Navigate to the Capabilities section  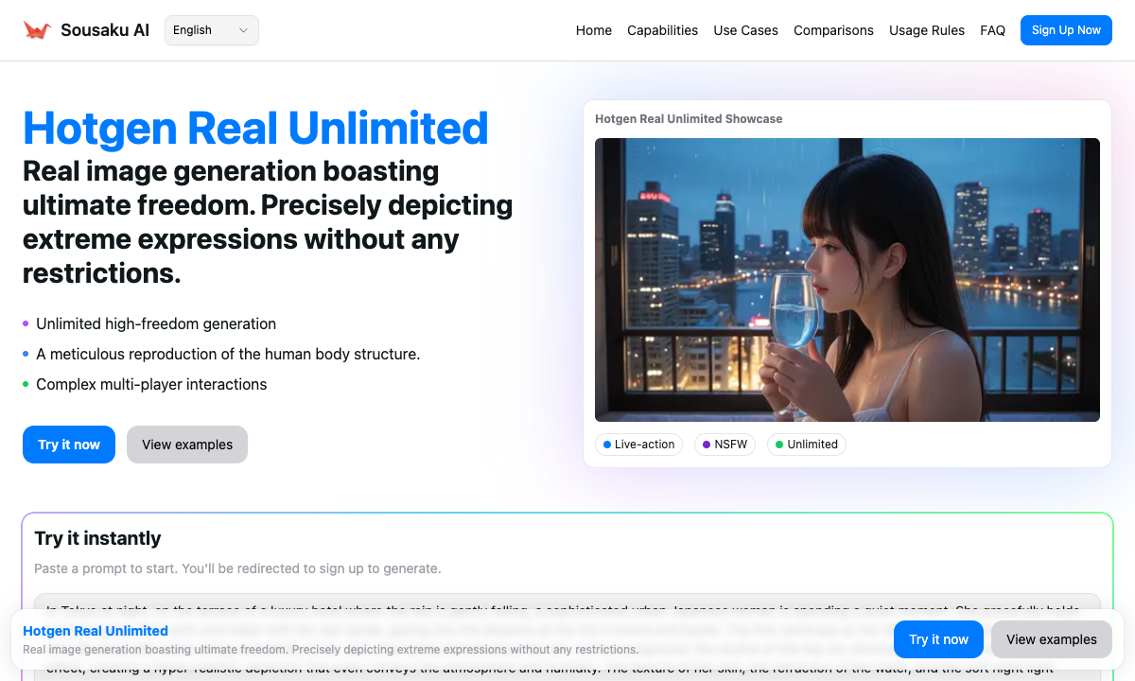[662, 30]
